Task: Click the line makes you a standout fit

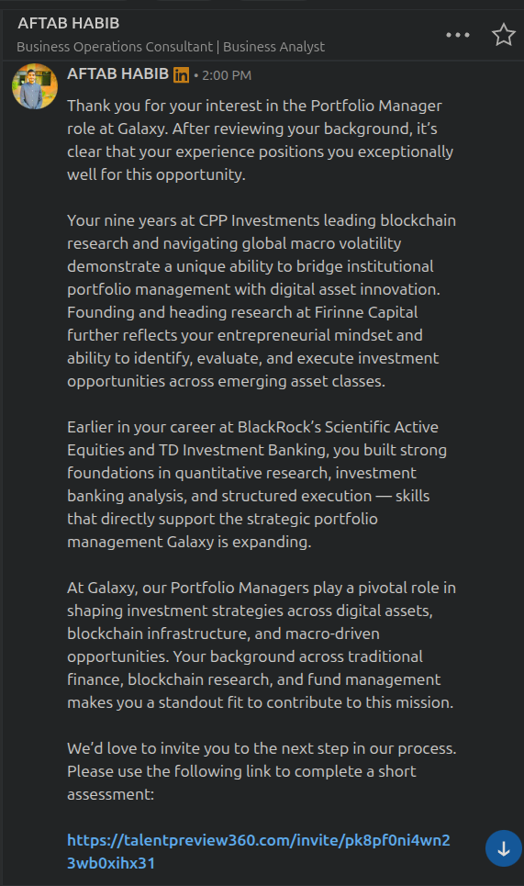Action: click(x=261, y=702)
